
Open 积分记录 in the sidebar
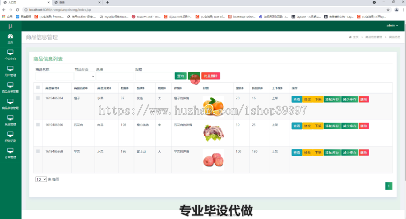pos(10,137)
